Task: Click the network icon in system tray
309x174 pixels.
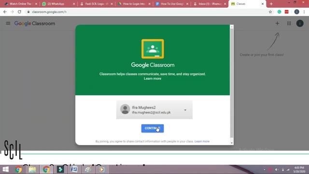Action: pos(288,170)
